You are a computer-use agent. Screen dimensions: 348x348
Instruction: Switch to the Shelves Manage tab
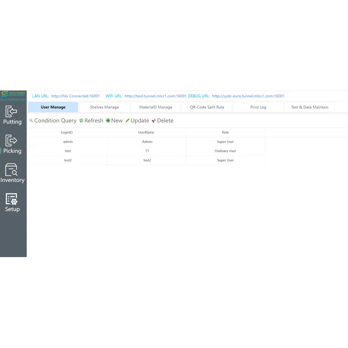tap(104, 107)
